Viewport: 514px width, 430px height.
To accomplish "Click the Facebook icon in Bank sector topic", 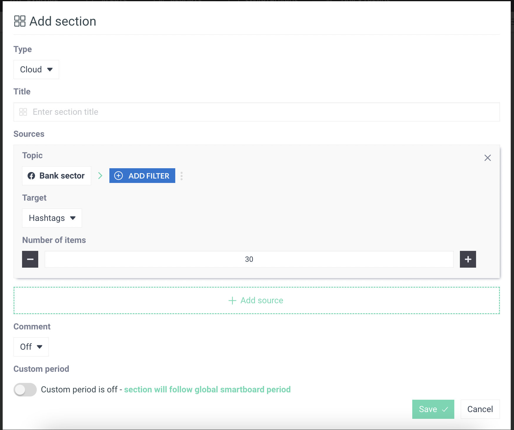I will point(31,176).
